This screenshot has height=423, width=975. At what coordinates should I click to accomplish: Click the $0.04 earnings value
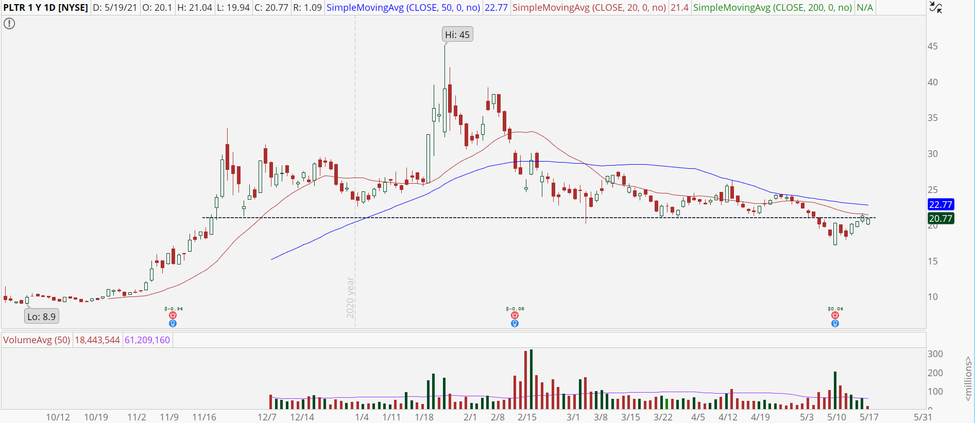pyautogui.click(x=835, y=309)
